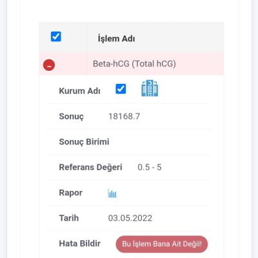This screenshot has width=258, height=258.
Task: Open the report bar chart icon
Action: [x=112, y=193]
